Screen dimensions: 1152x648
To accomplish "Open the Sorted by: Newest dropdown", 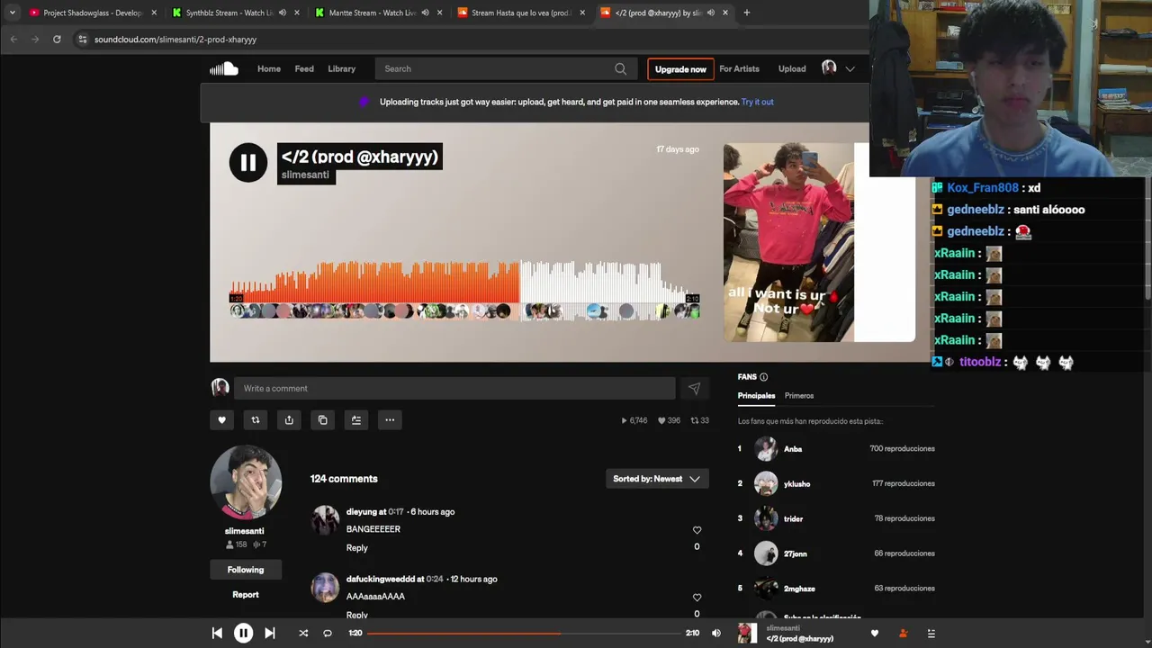I will pyautogui.click(x=657, y=479).
